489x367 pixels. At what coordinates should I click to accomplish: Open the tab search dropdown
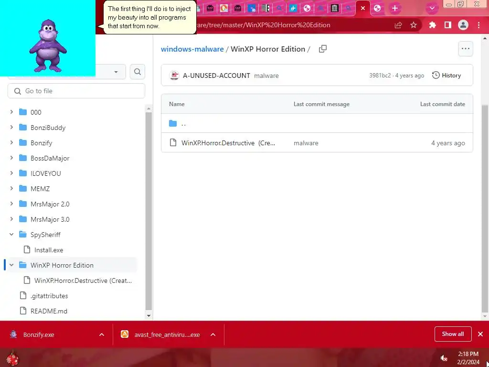[432, 9]
